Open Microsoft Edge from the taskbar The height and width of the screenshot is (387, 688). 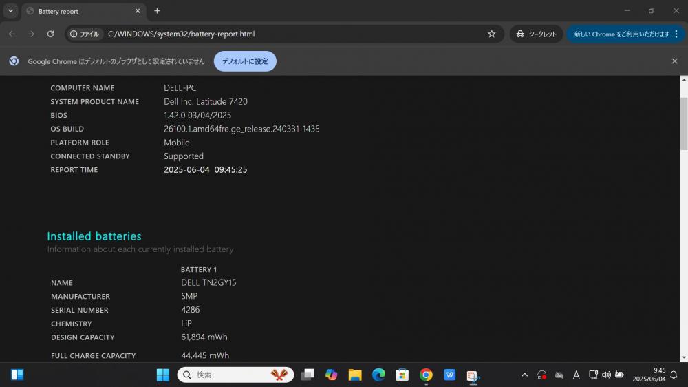pos(378,375)
